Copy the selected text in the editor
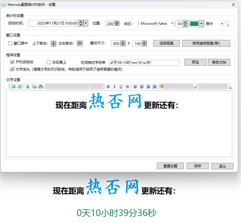 pyautogui.click(x=34, y=87)
